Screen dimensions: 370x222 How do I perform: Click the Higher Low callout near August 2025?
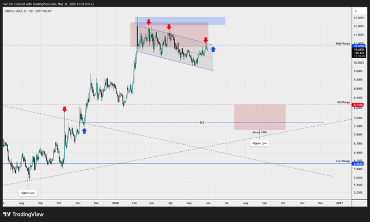coord(28,193)
